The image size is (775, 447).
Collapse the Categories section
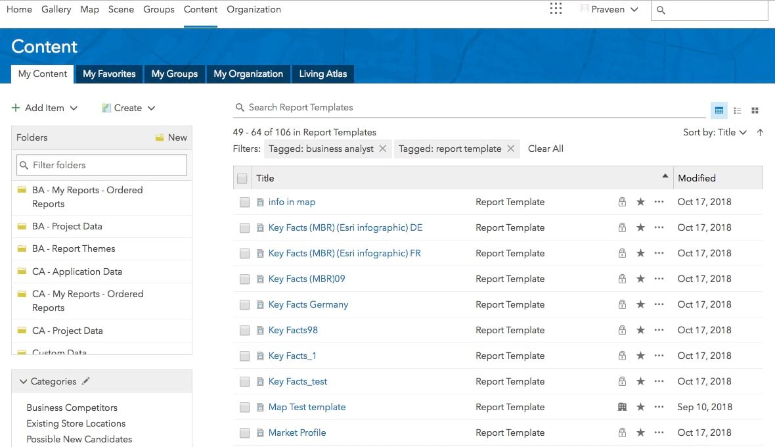click(23, 381)
